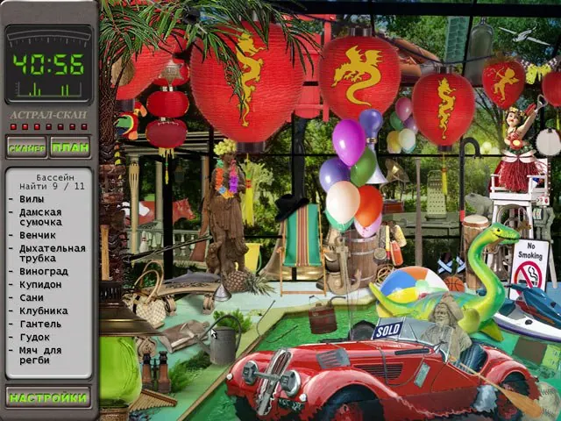Screen dimensions: 561x421
Task: Select 'Виноград' in the find list
Action: point(44,271)
